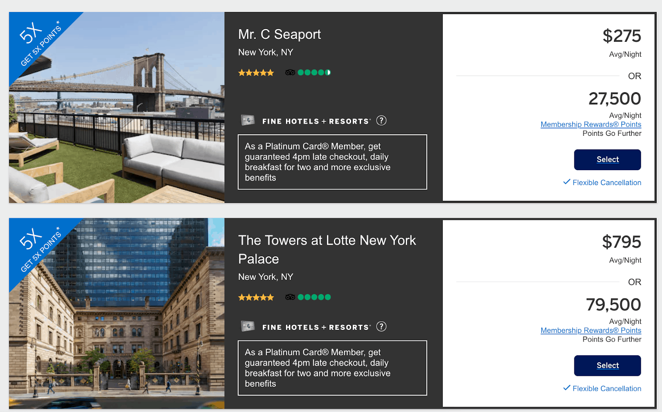
Task: Open Membership Rewards Points link under 79,500
Action: (x=591, y=330)
